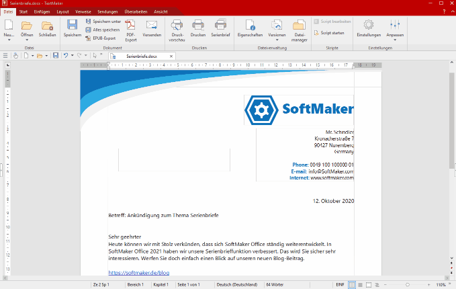Click the quick access save icon
This screenshot has height=289, width=456.
[56, 56]
